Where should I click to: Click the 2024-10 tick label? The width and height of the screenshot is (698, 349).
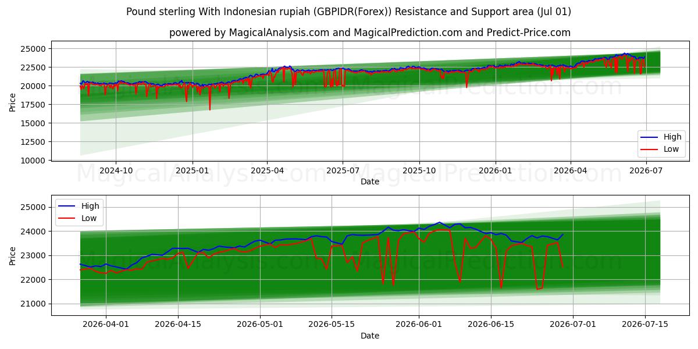click(x=116, y=170)
